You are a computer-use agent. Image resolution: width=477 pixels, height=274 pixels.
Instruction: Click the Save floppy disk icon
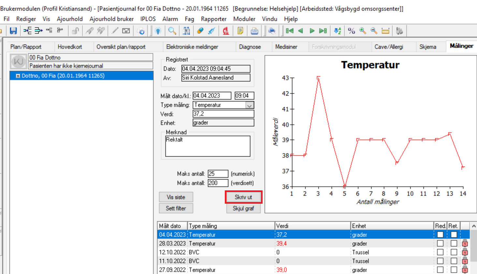13,31
